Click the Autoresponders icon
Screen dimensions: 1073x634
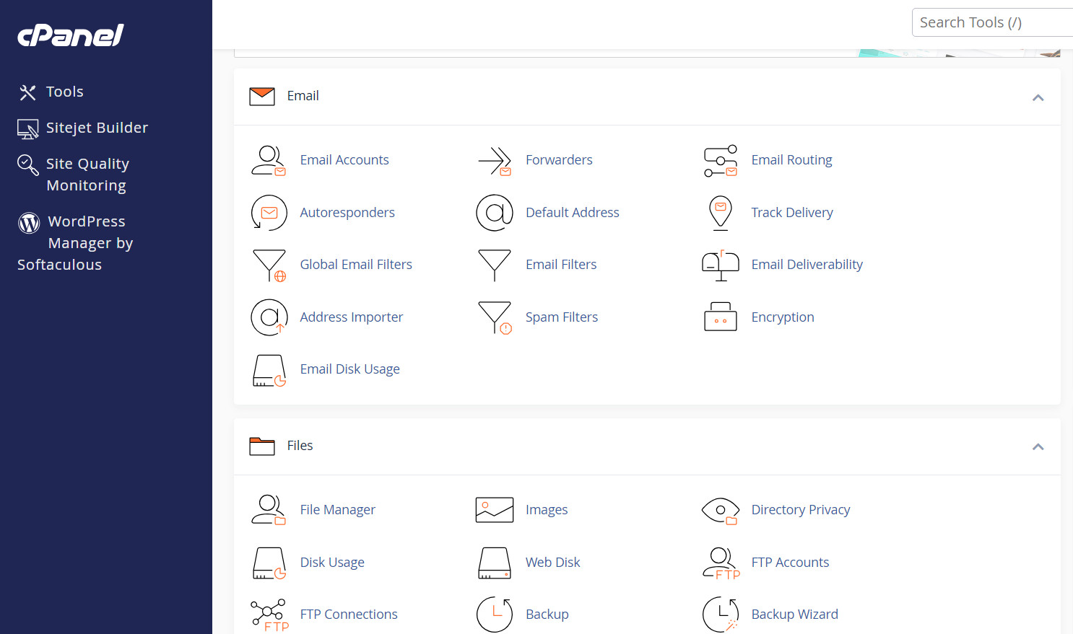tap(269, 213)
